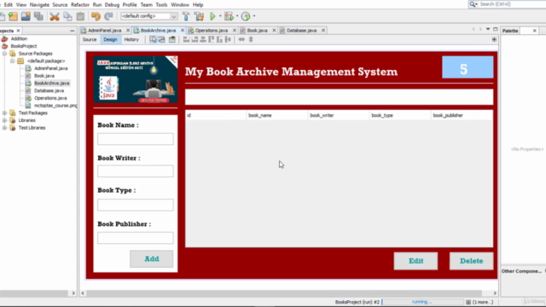The image size is (546, 307).
Task: Click the Connection Mode designer icon
Action: click(161, 40)
